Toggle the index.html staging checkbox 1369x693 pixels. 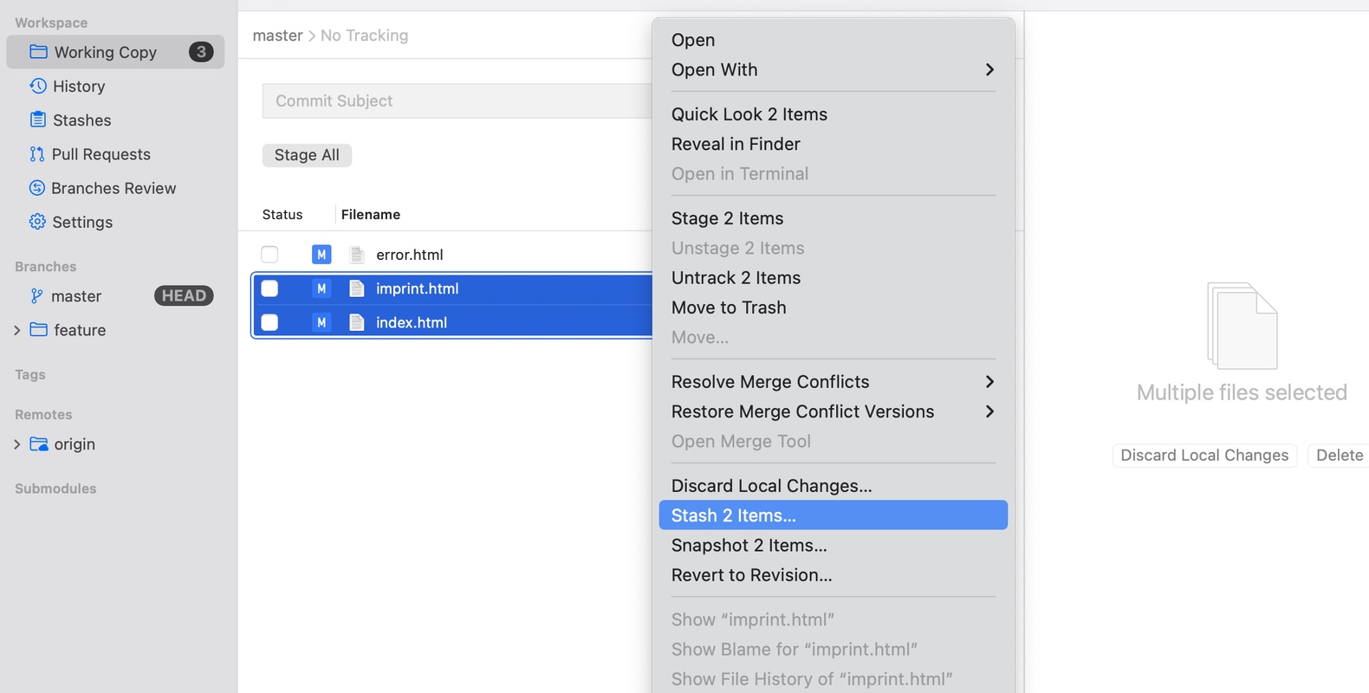tap(269, 321)
